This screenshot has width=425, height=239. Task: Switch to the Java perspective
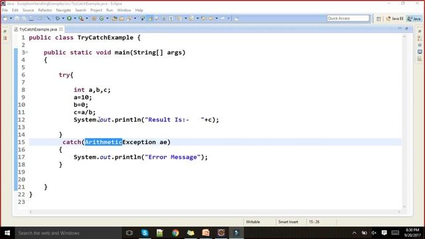[414, 19]
